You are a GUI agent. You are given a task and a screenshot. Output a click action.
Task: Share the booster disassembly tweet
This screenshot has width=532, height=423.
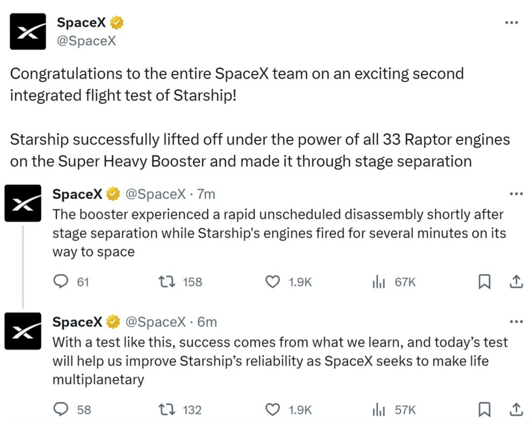(515, 282)
